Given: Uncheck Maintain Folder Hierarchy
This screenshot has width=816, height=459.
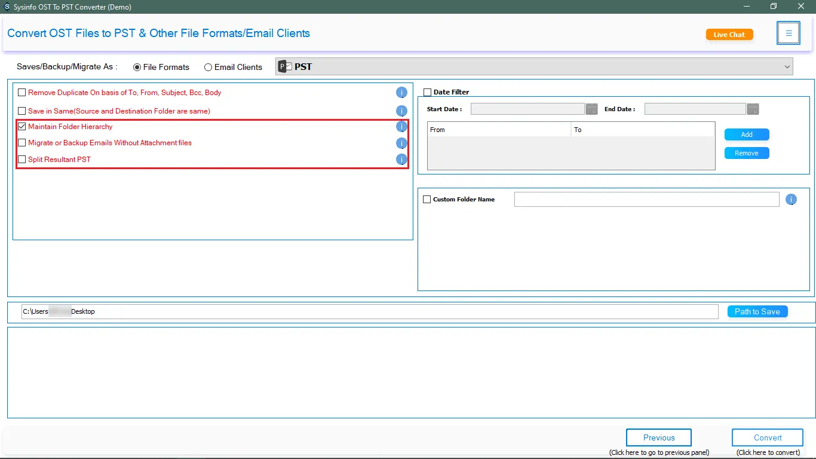Looking at the screenshot, I should (22, 127).
